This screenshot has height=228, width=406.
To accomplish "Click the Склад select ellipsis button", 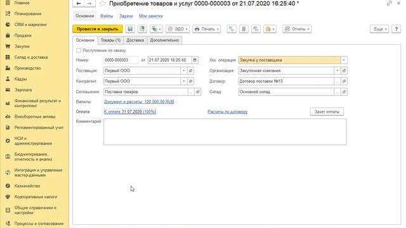I will pos(337,92).
